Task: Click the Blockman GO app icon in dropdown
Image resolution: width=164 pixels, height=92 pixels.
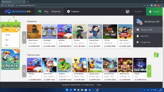Action: [139, 21]
